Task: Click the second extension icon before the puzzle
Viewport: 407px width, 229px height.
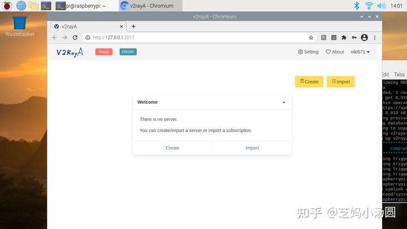Action: pos(334,38)
